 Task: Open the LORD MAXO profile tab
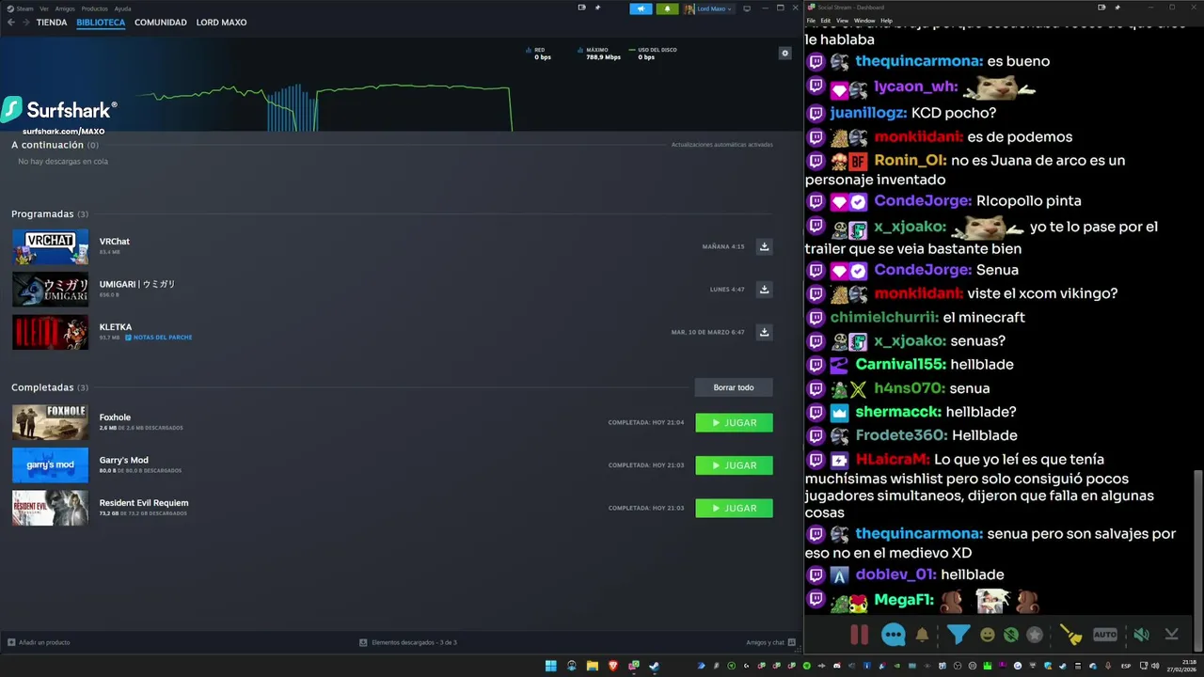pyautogui.click(x=221, y=23)
